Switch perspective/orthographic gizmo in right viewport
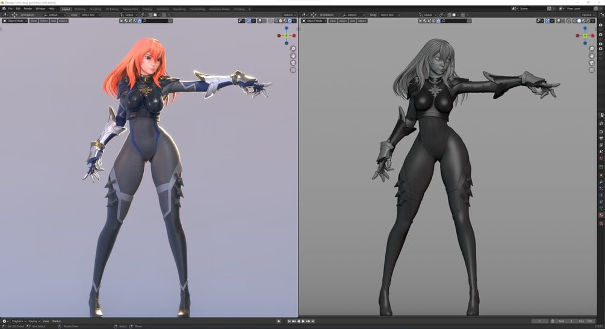 592,70
